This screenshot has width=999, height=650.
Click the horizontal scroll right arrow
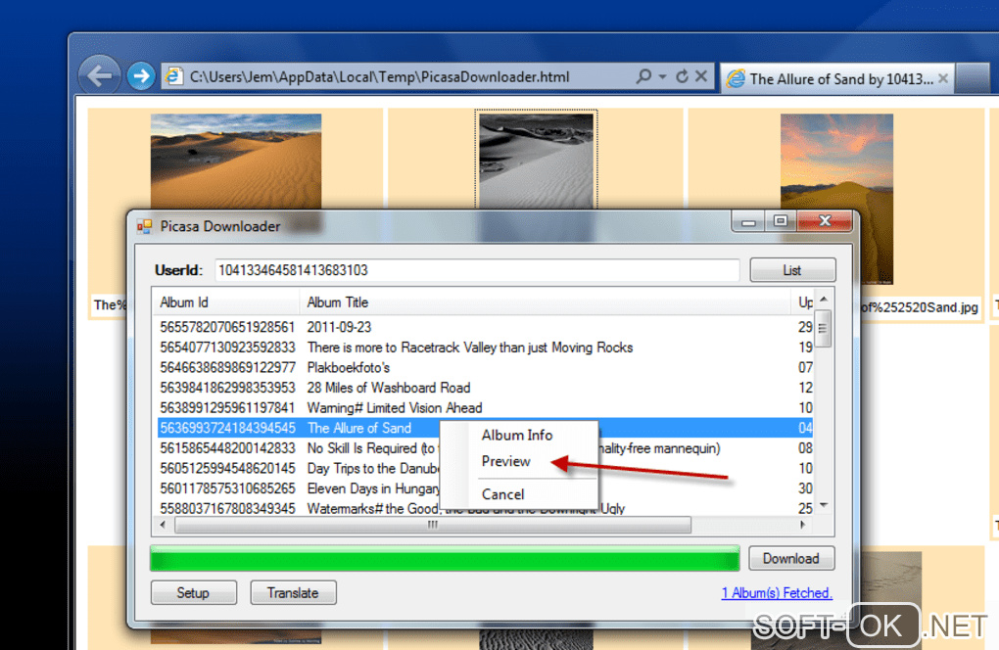click(x=803, y=526)
